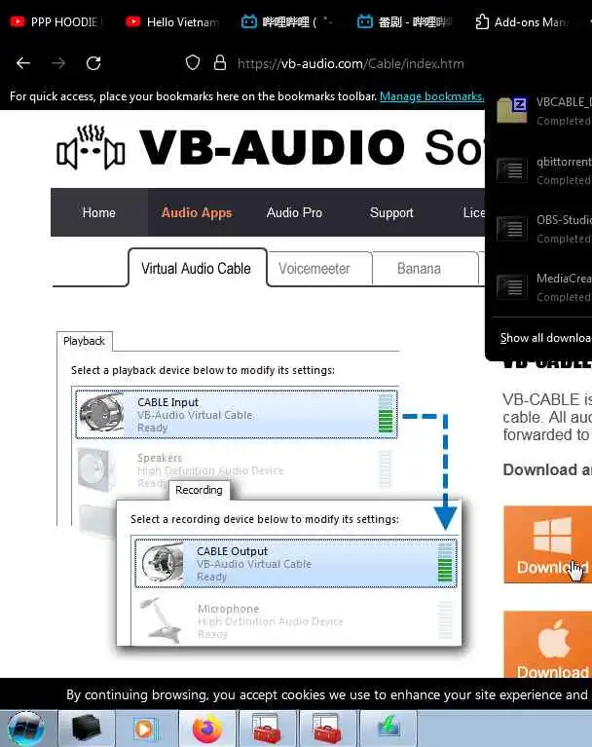Go back with the browser back arrow

[x=22, y=63]
